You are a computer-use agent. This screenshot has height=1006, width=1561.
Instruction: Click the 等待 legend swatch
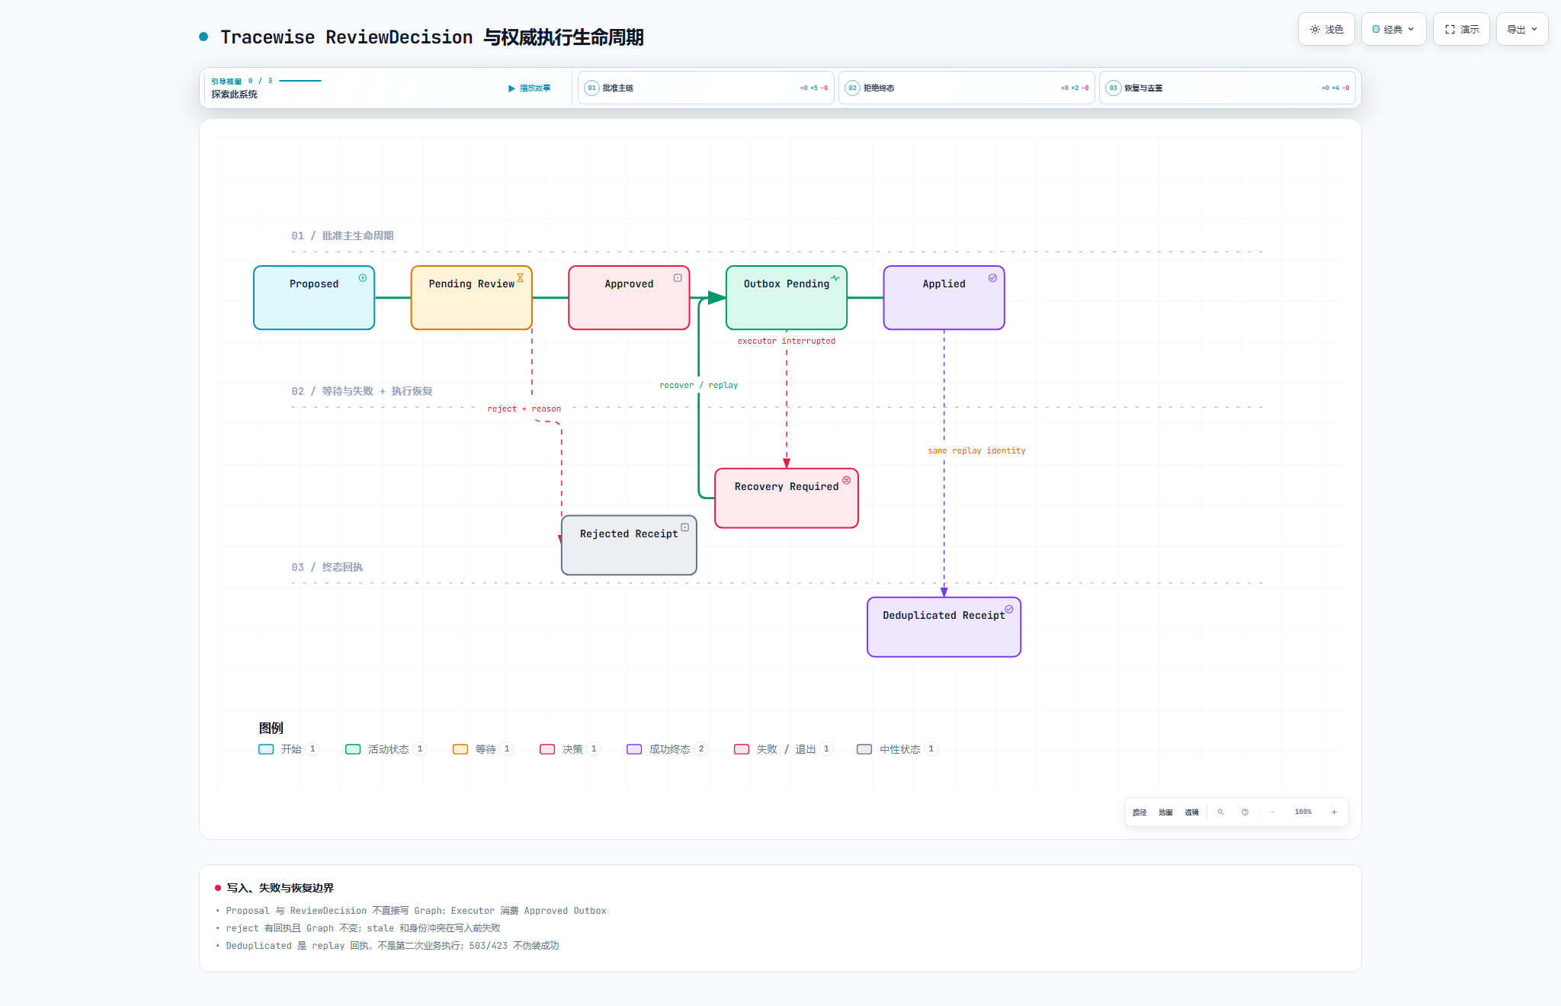460,749
